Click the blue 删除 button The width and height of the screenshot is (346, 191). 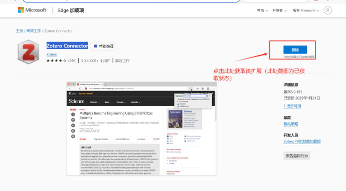pyautogui.click(x=295, y=49)
